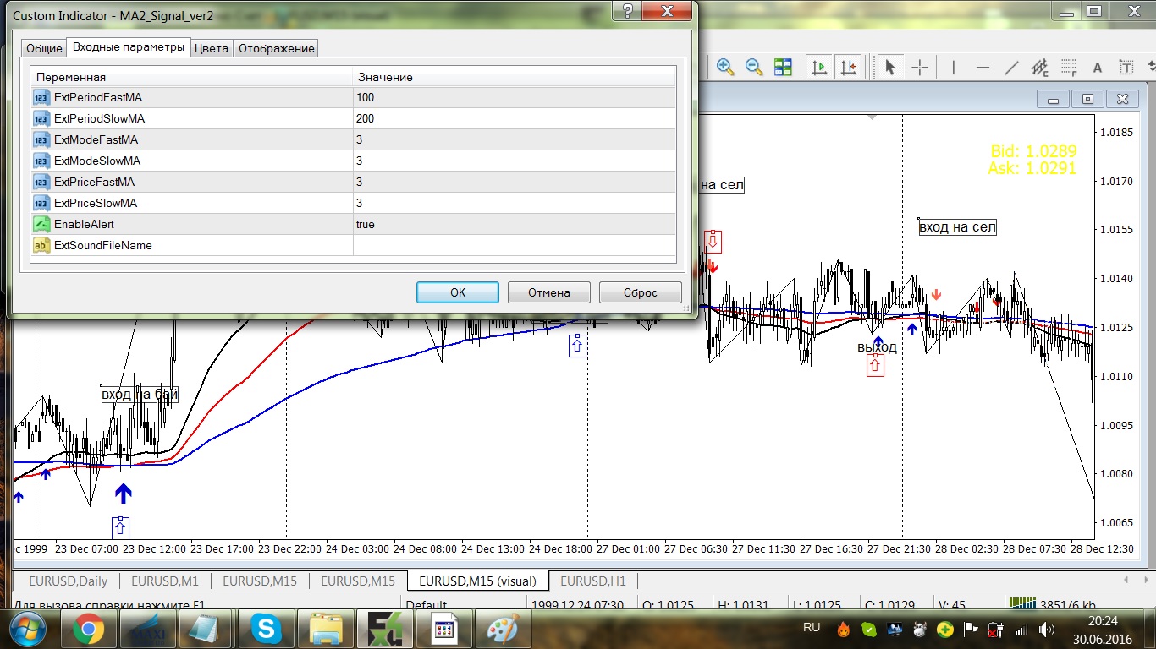This screenshot has height=649, width=1156.
Task: Select the Trendline drawing tool
Action: (1011, 68)
